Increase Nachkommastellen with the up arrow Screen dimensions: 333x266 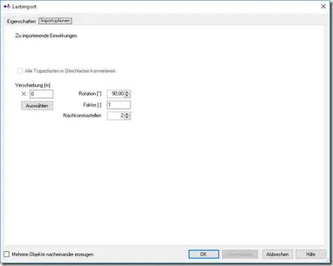127,114
